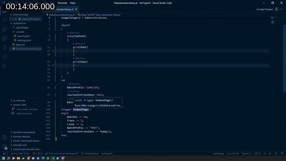Click the '3 references' code lens above BatchPrefix

click(x=73, y=84)
